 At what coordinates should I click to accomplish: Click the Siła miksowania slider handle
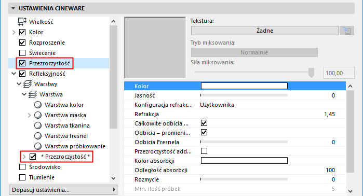[311, 73]
